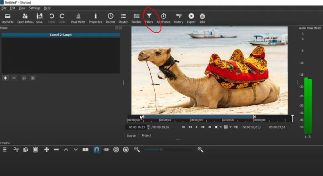Fast forward playback in the player

tap(203, 127)
